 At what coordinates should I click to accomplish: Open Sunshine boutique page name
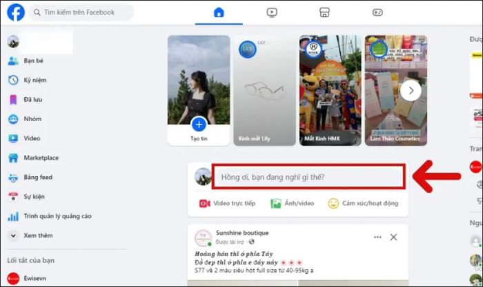pyautogui.click(x=242, y=233)
